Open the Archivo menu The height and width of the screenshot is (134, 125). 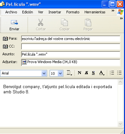(x=11, y=12)
